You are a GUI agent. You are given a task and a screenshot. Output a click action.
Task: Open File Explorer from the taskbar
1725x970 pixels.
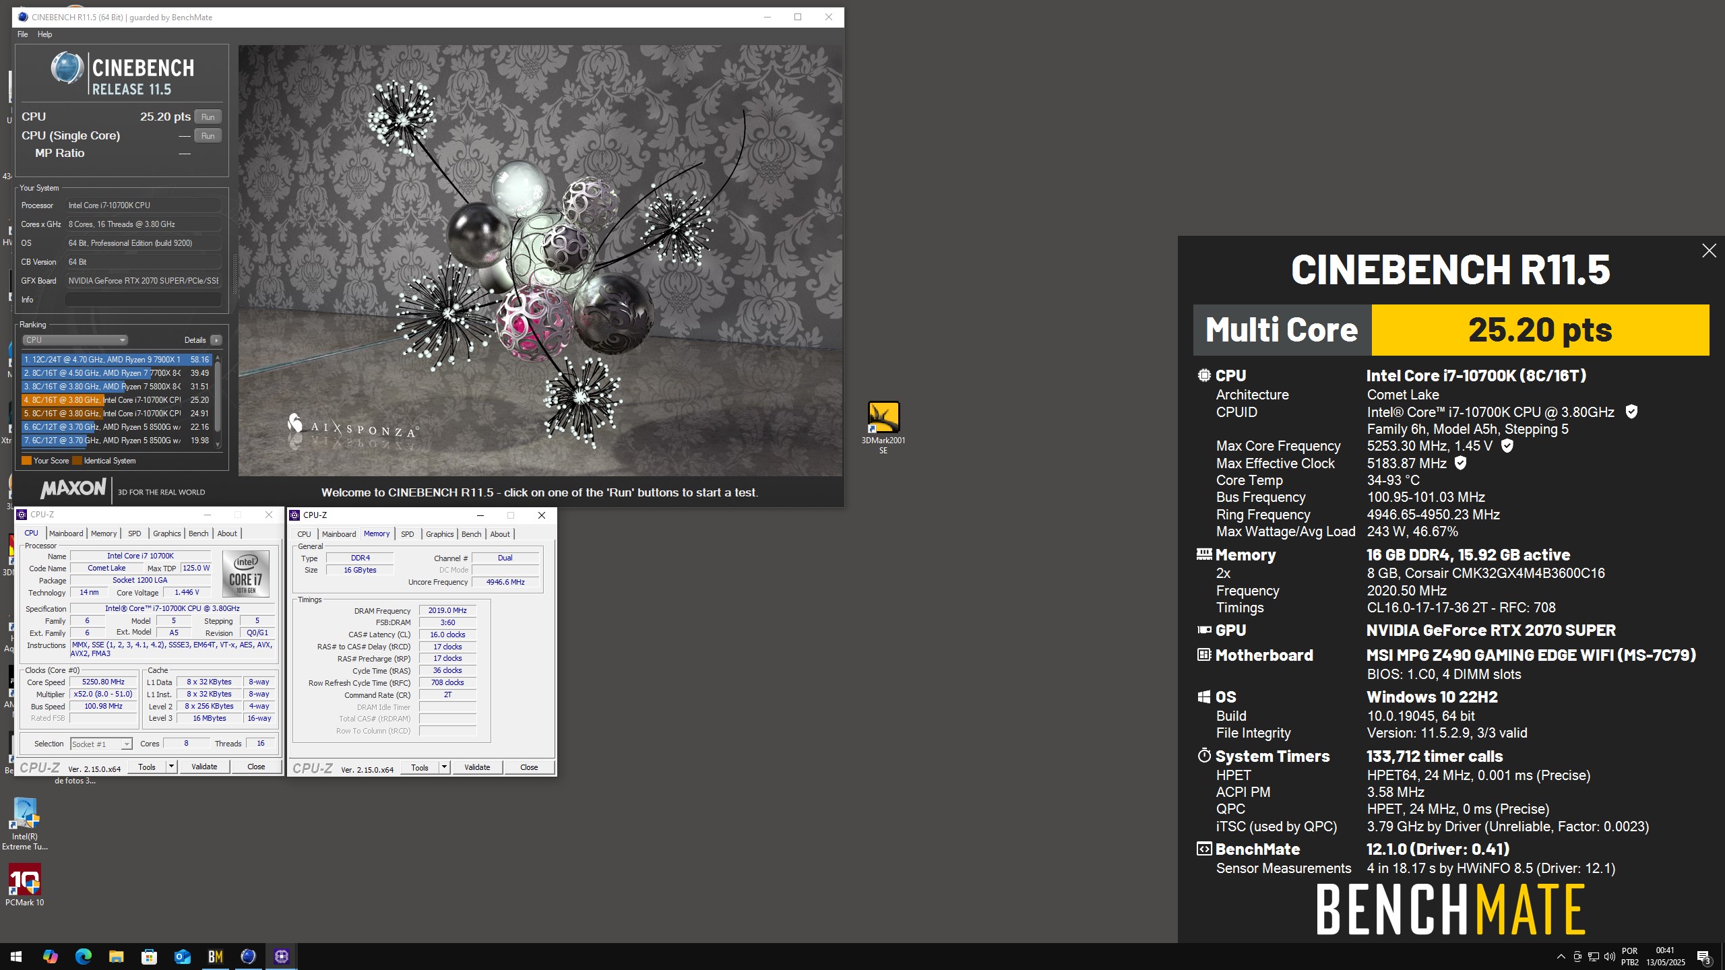pos(116,957)
